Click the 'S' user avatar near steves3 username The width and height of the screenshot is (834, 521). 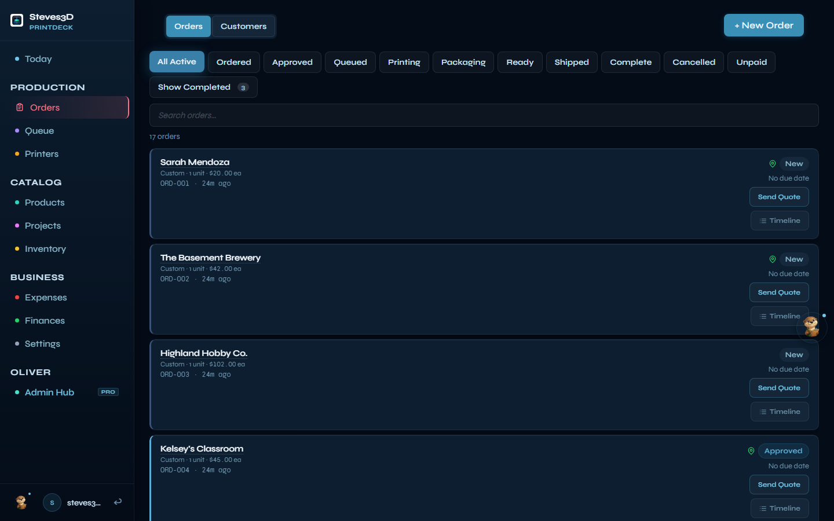pyautogui.click(x=52, y=502)
